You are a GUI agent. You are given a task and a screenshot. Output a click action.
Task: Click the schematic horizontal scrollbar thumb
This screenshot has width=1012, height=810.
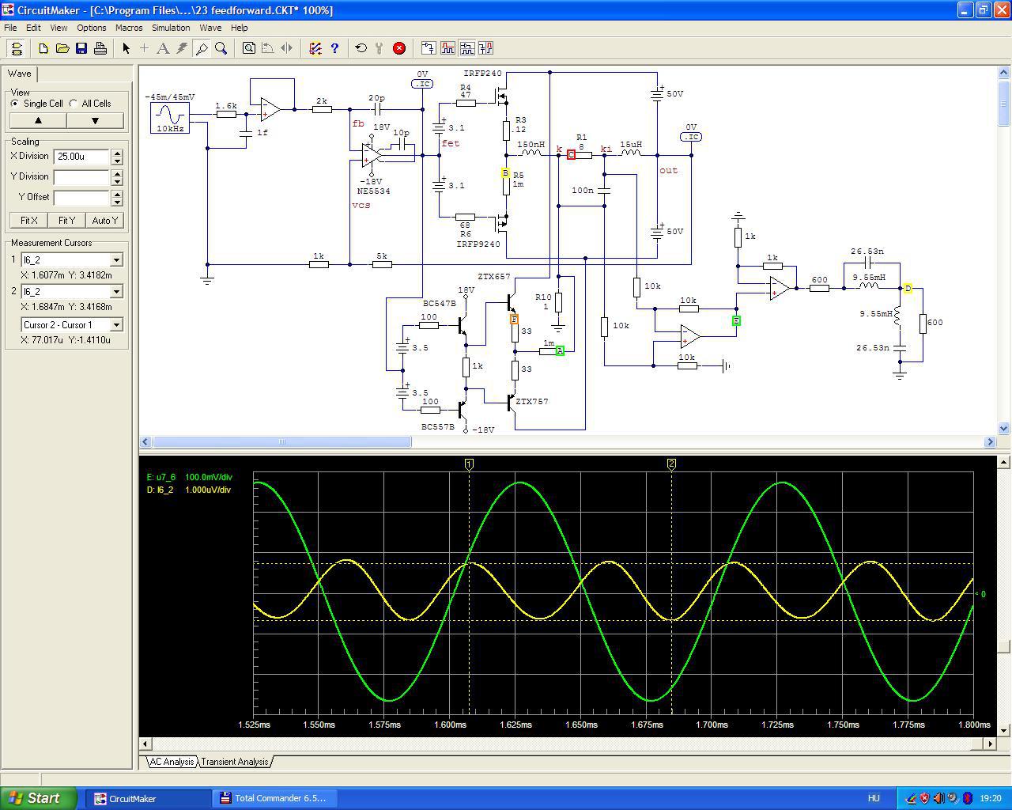[x=281, y=442]
